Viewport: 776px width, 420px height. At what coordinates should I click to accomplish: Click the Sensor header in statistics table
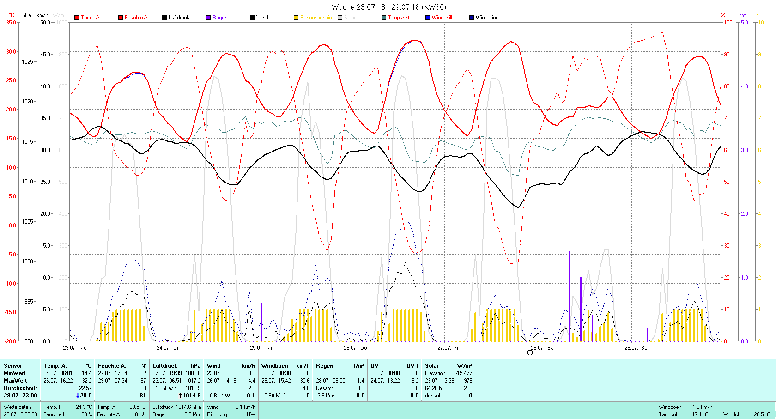[13, 365]
